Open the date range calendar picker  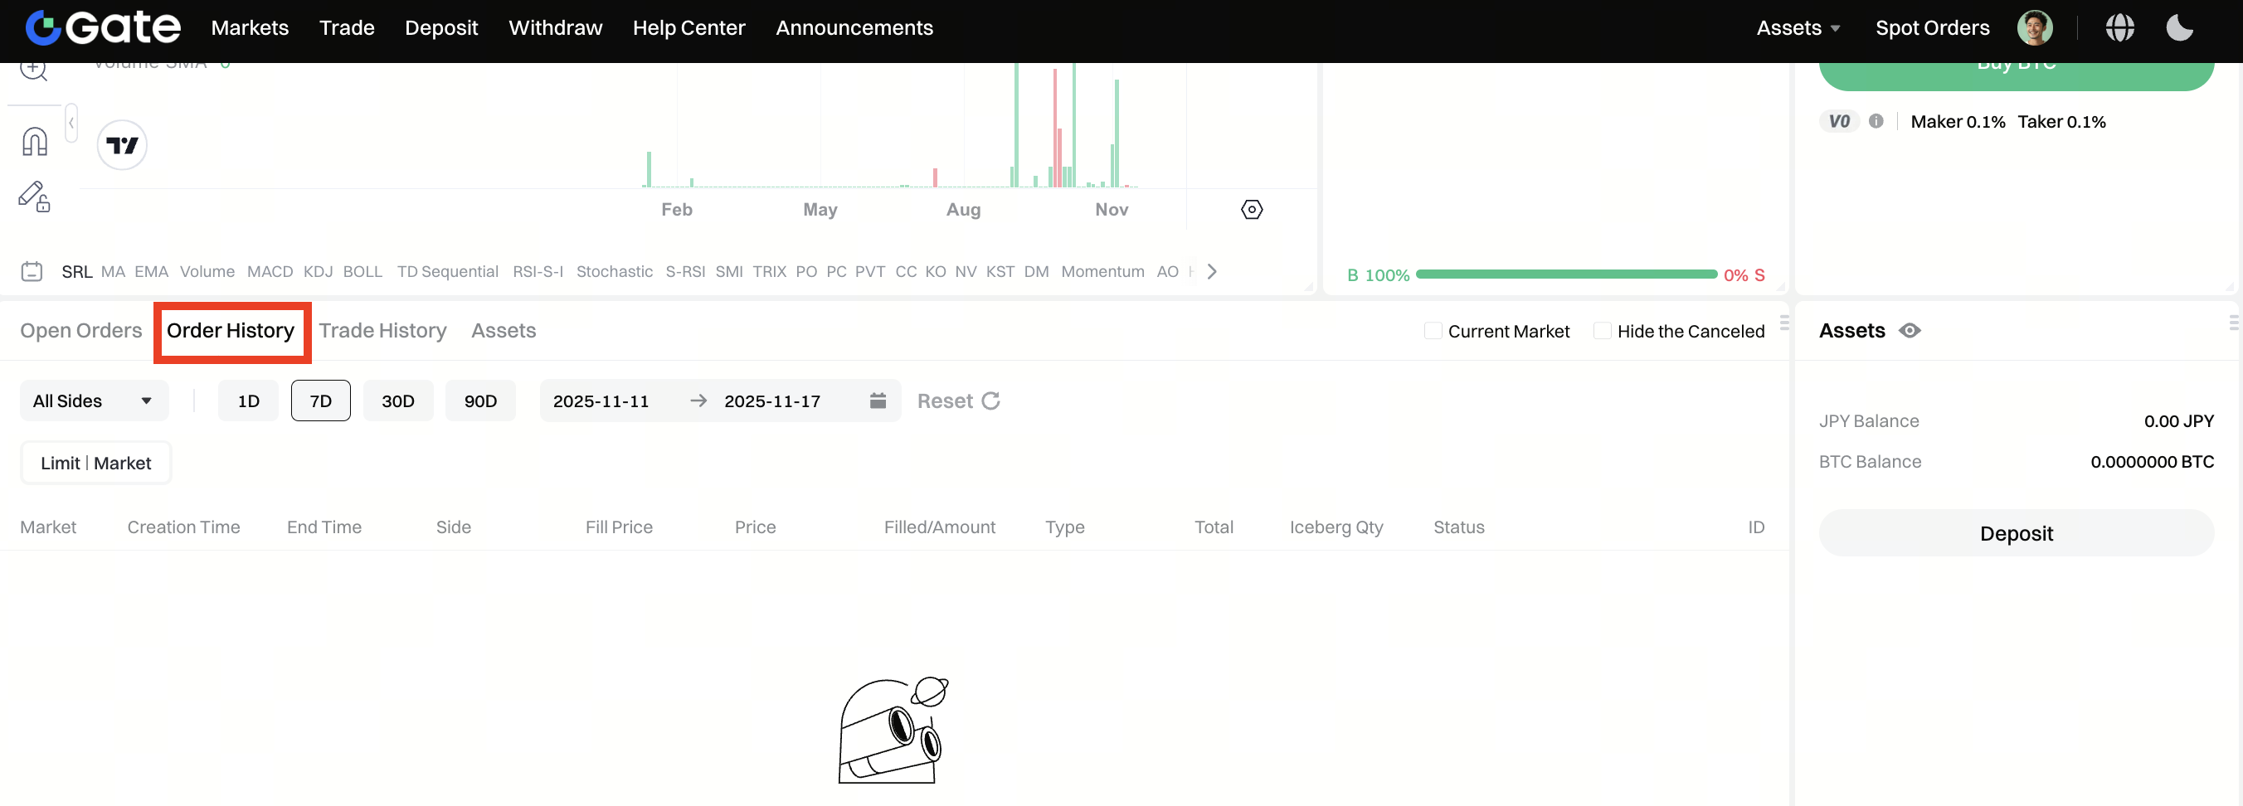click(877, 401)
